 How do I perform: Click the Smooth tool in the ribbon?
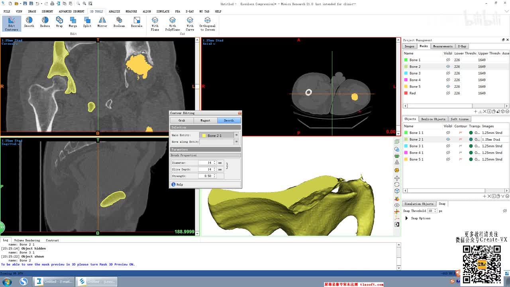[29, 22]
